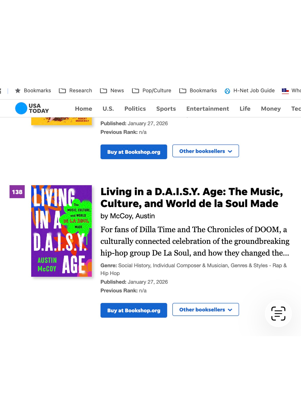The image size is (301, 414).
Task: Buy Living in a D.A.I.S.Y. Age at Bookshop.org
Action: 134,310
